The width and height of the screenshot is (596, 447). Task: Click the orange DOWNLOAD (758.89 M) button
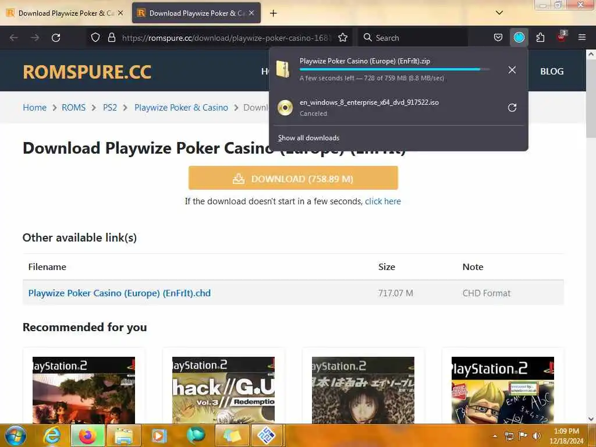click(293, 178)
